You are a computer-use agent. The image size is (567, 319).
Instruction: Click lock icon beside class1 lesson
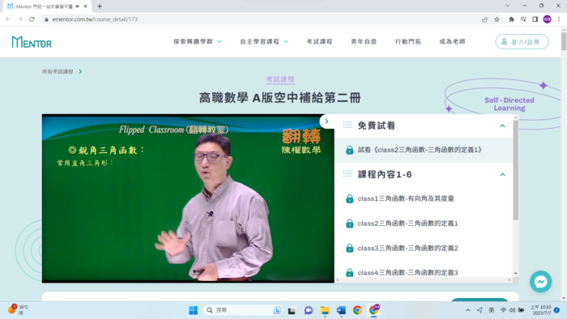[x=349, y=198]
